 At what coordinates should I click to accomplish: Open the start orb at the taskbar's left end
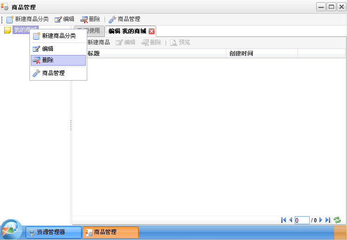pyautogui.click(x=11, y=230)
